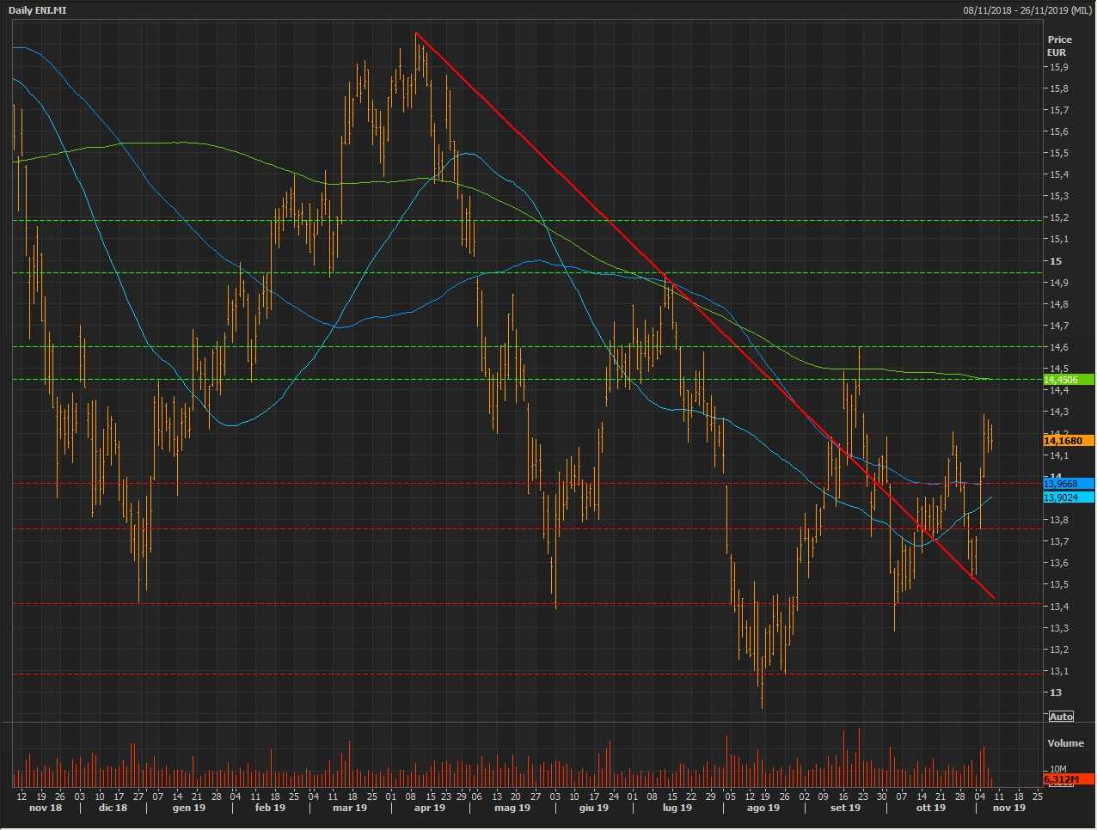This screenshot has width=1097, height=830.
Task: Click the Volume panel label
Action: click(x=1065, y=743)
